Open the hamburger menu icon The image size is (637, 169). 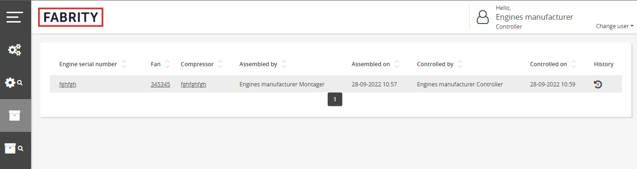(15, 17)
